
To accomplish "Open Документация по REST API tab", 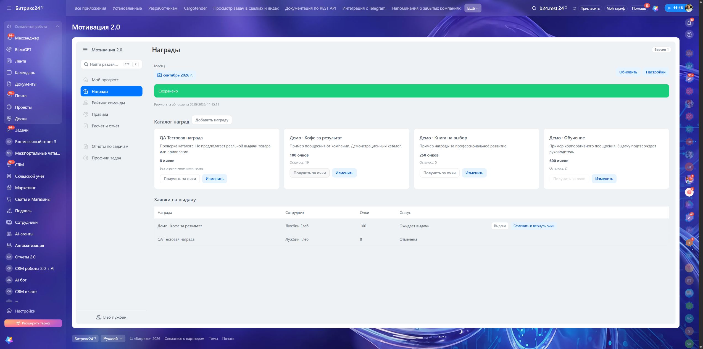I will click(310, 8).
